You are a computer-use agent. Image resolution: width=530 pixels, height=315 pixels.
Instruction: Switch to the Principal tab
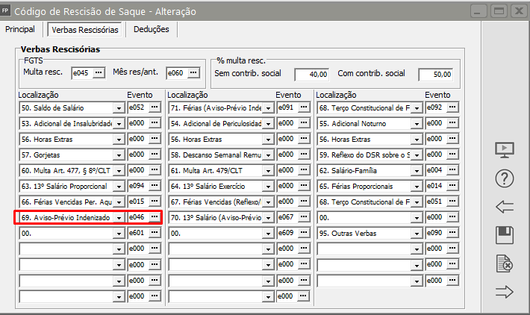point(21,29)
